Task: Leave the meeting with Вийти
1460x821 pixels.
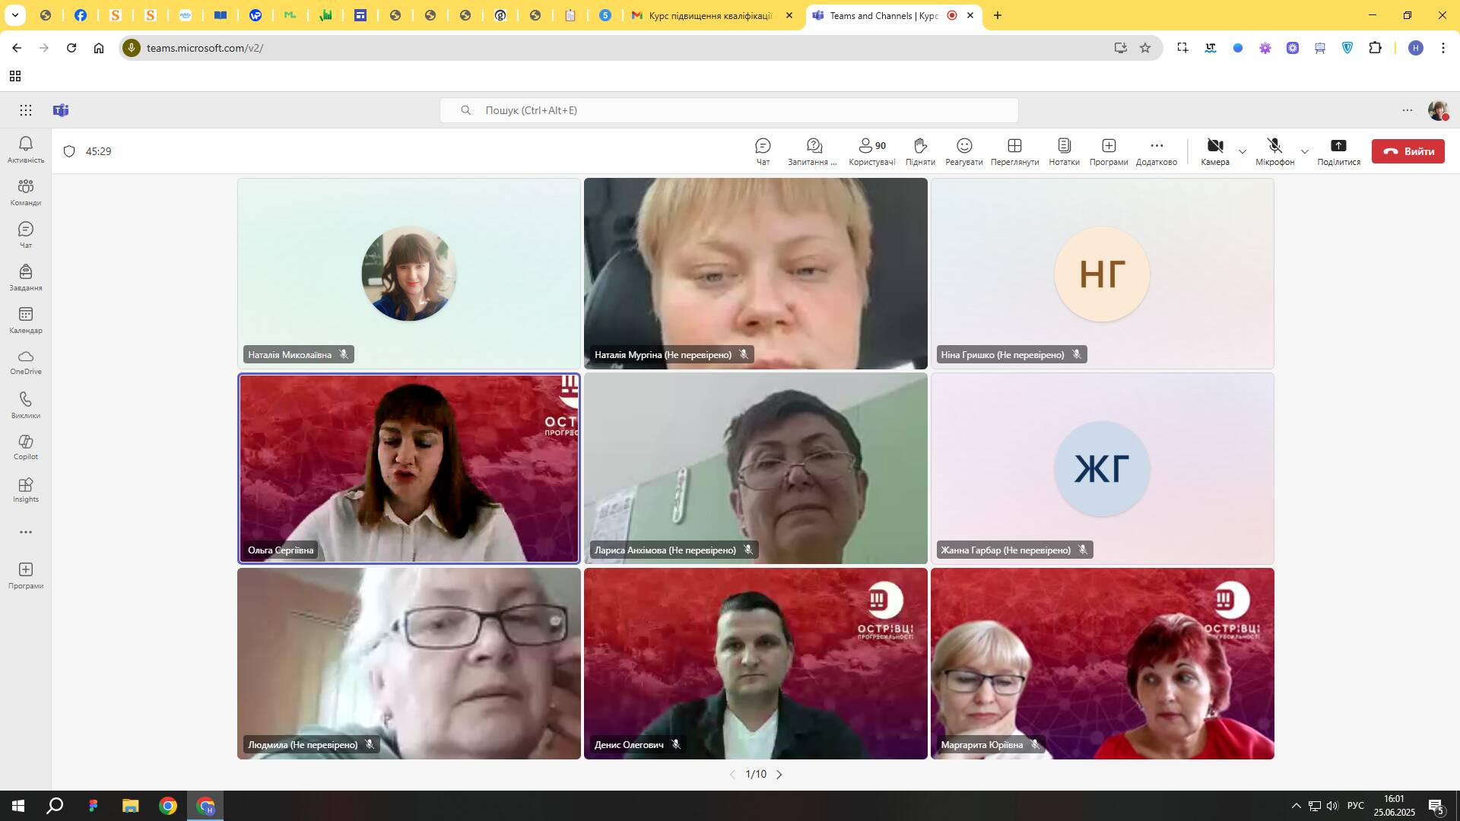Action: (1408, 151)
